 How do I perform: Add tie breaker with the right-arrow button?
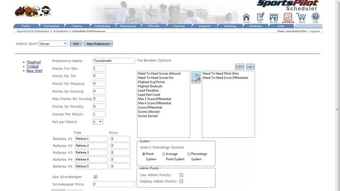coord(196,74)
